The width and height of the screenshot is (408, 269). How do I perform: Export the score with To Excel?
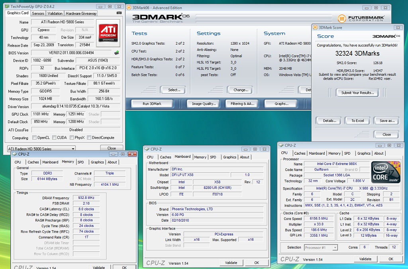pyautogui.click(x=357, y=120)
